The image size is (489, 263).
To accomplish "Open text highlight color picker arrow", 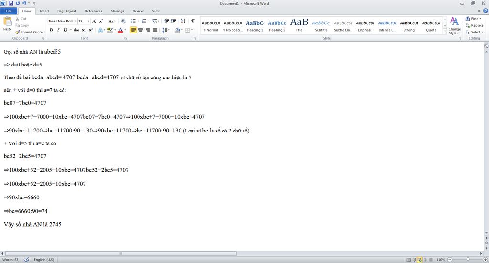I will (115, 30).
